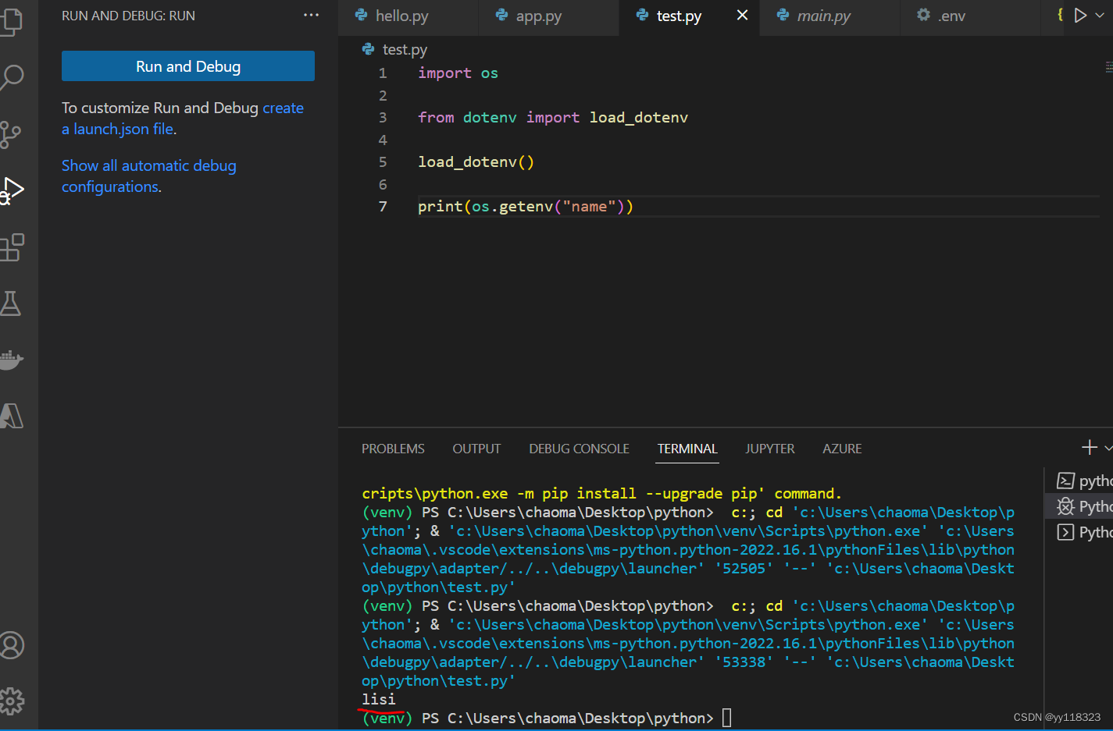Follow the create a launch.json file link
Image resolution: width=1113 pixels, height=731 pixels.
pos(183,119)
